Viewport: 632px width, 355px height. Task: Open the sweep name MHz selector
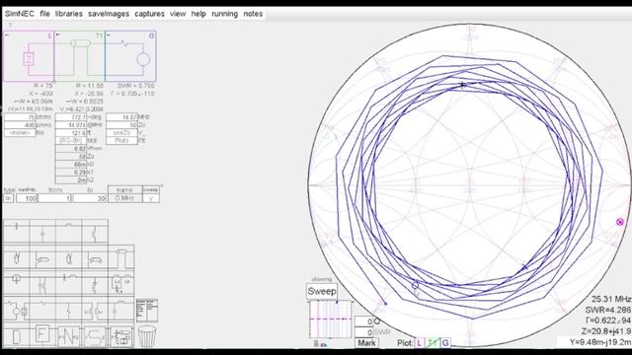125,198
